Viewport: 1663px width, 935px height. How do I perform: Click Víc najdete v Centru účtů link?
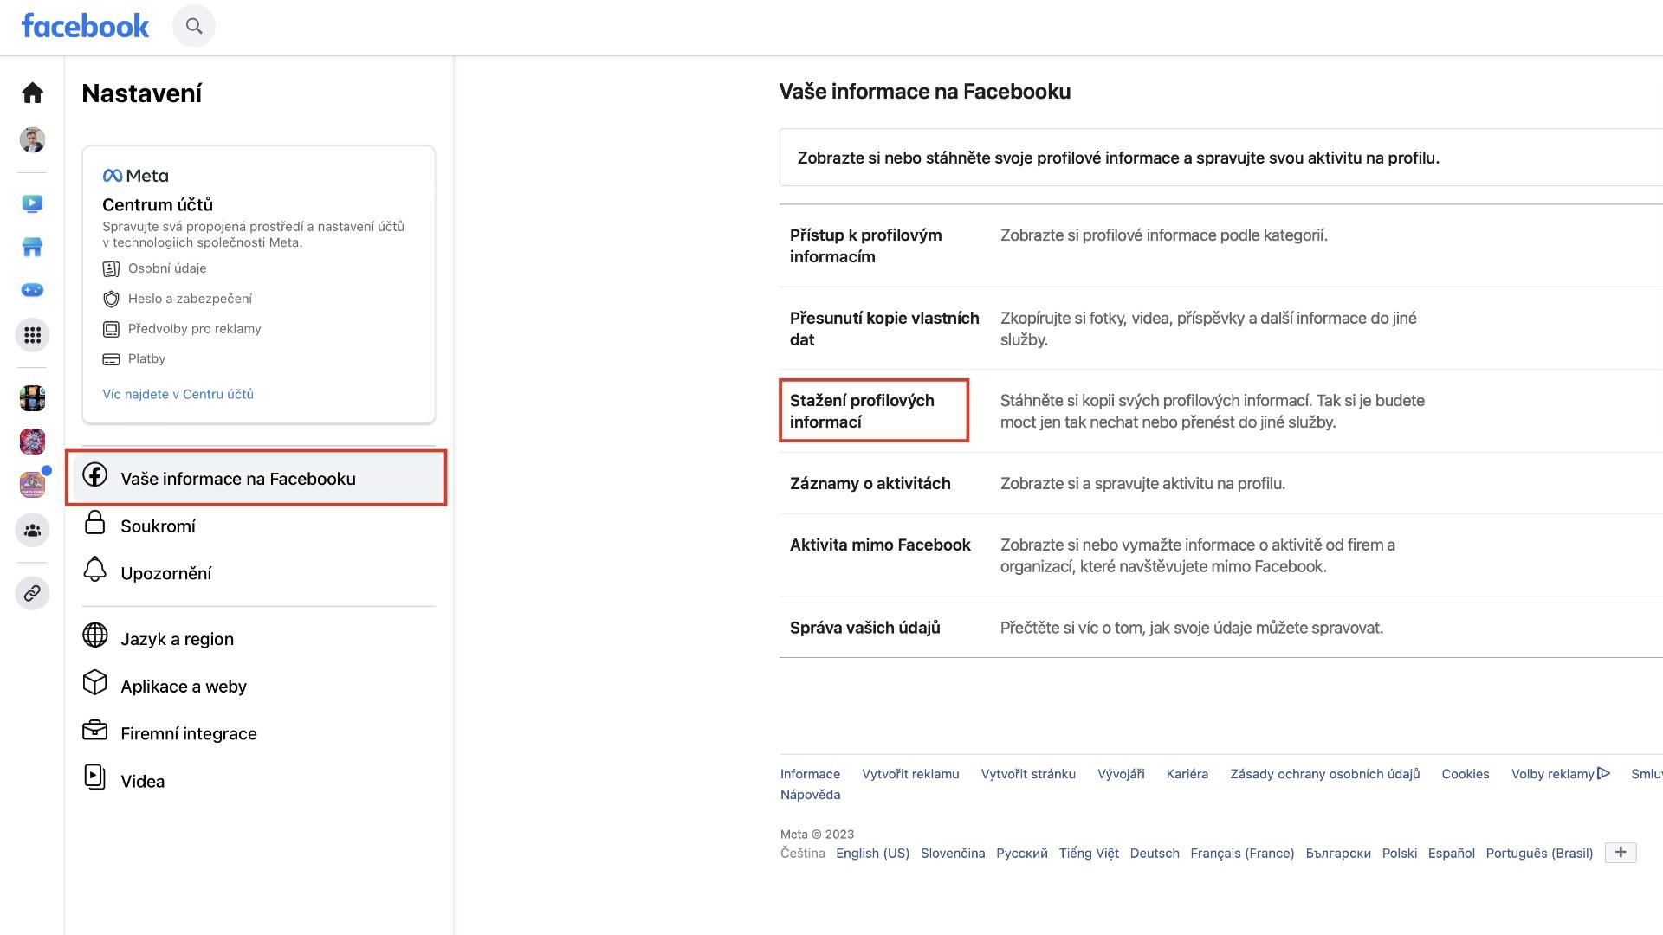178,394
